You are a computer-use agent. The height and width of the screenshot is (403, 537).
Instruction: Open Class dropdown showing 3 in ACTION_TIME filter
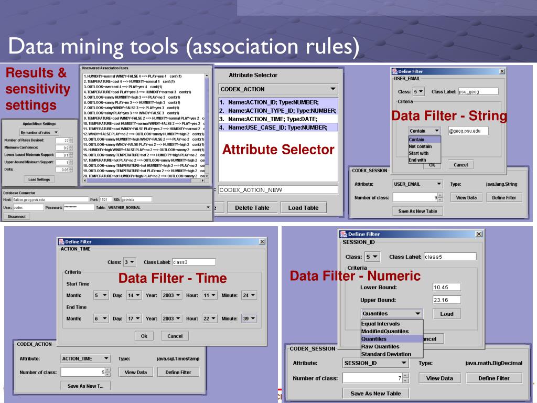coord(130,262)
